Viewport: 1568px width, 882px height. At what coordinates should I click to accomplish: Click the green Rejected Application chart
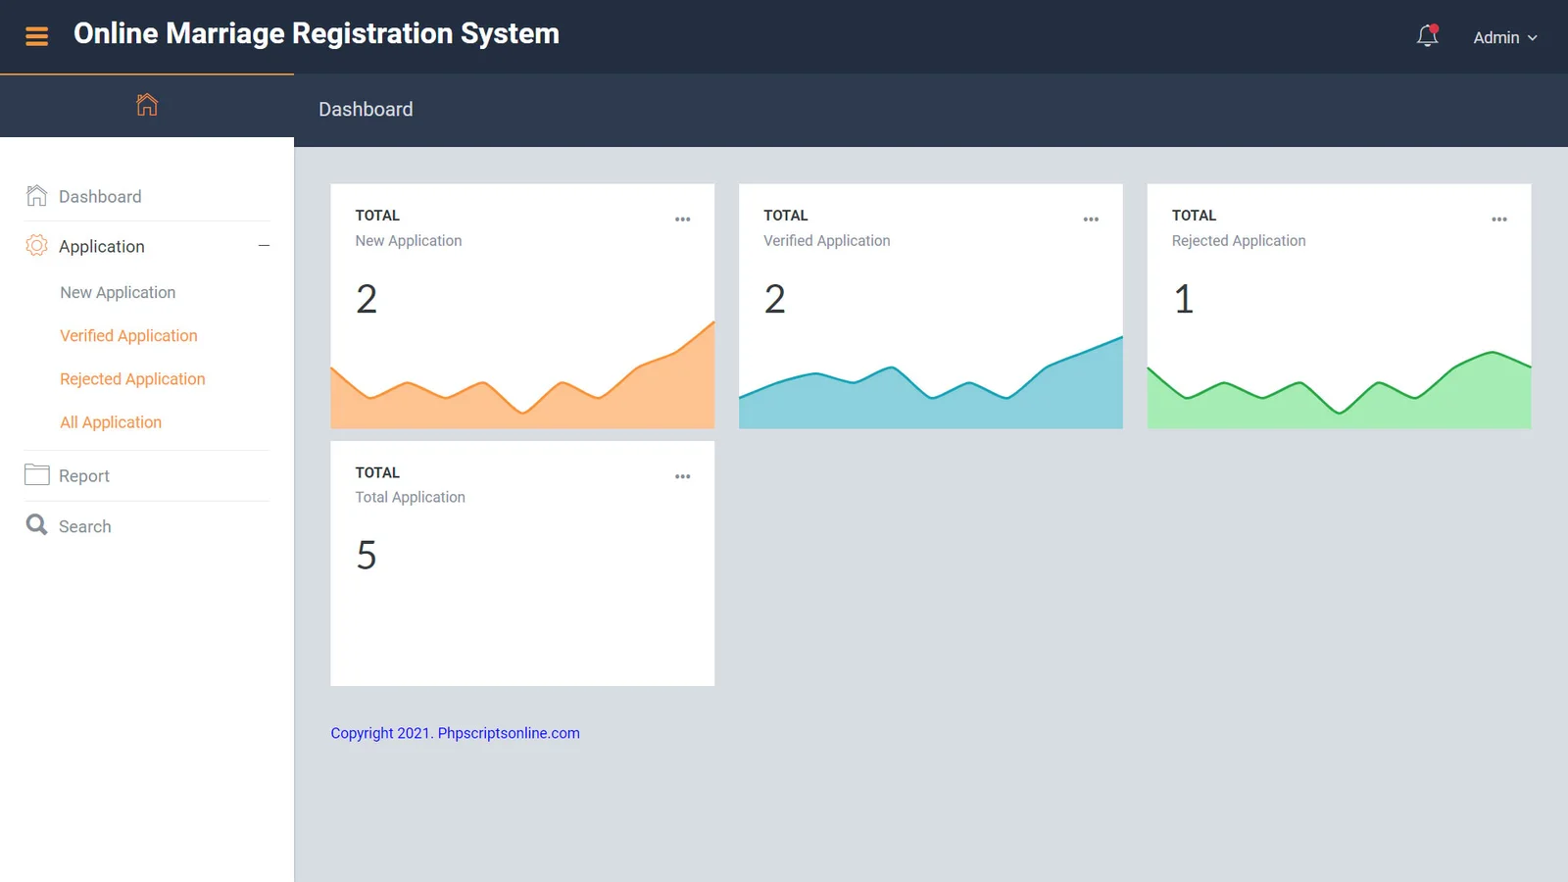click(1339, 392)
